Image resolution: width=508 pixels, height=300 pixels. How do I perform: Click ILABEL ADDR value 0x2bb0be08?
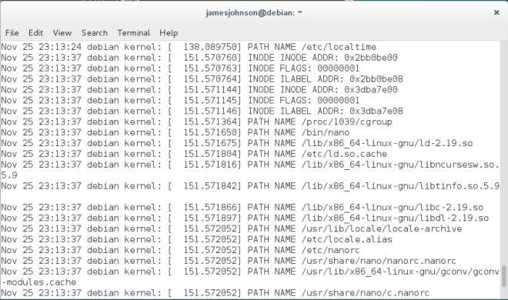click(x=376, y=79)
